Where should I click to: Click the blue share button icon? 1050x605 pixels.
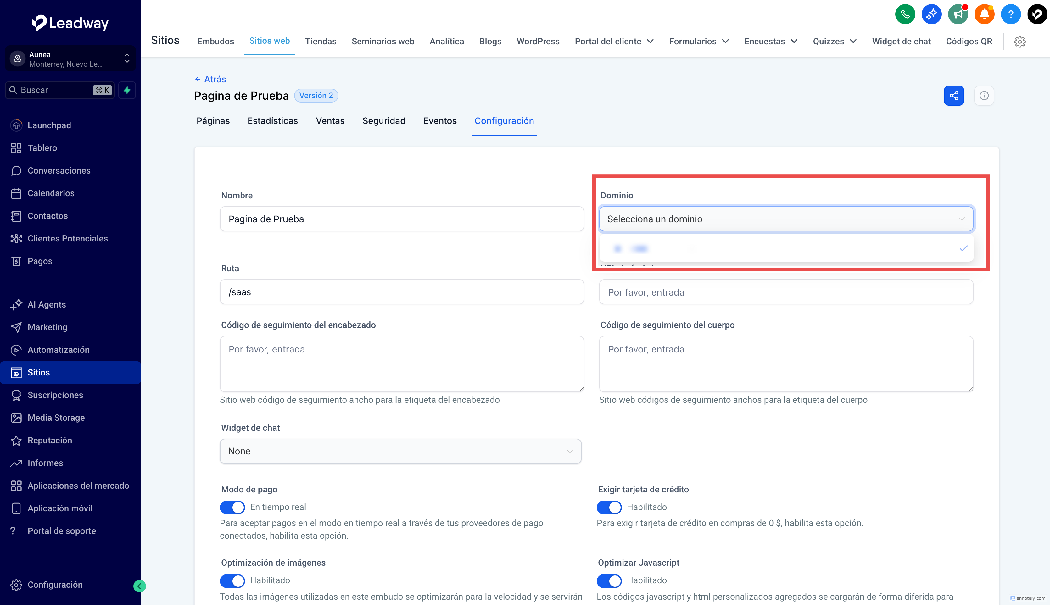(953, 96)
